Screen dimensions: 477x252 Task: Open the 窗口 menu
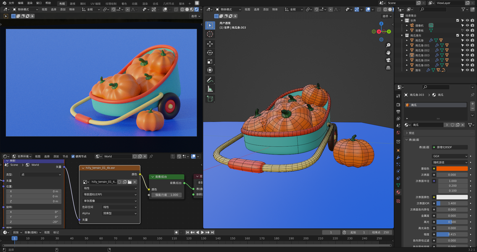click(x=39, y=3)
